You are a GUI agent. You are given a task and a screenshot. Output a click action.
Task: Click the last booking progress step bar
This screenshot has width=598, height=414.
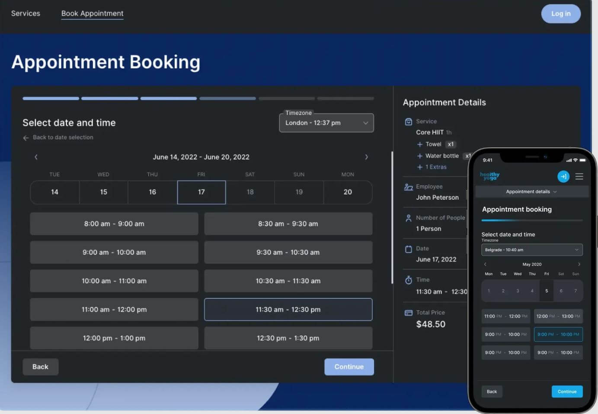345,99
